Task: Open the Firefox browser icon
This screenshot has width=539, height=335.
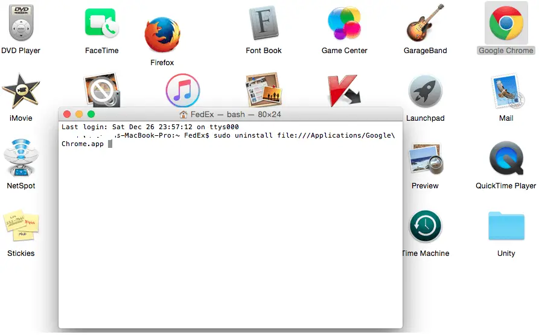Action: [162, 34]
